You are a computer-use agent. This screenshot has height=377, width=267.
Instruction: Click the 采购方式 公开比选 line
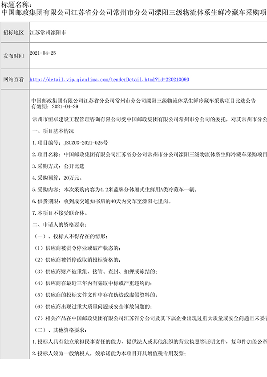(58, 166)
